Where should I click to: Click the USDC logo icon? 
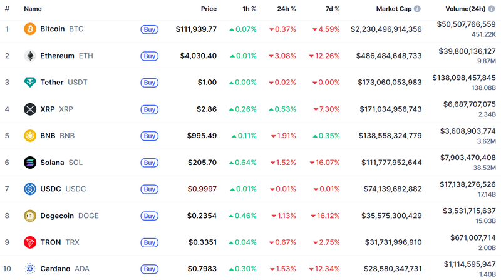tap(30, 189)
